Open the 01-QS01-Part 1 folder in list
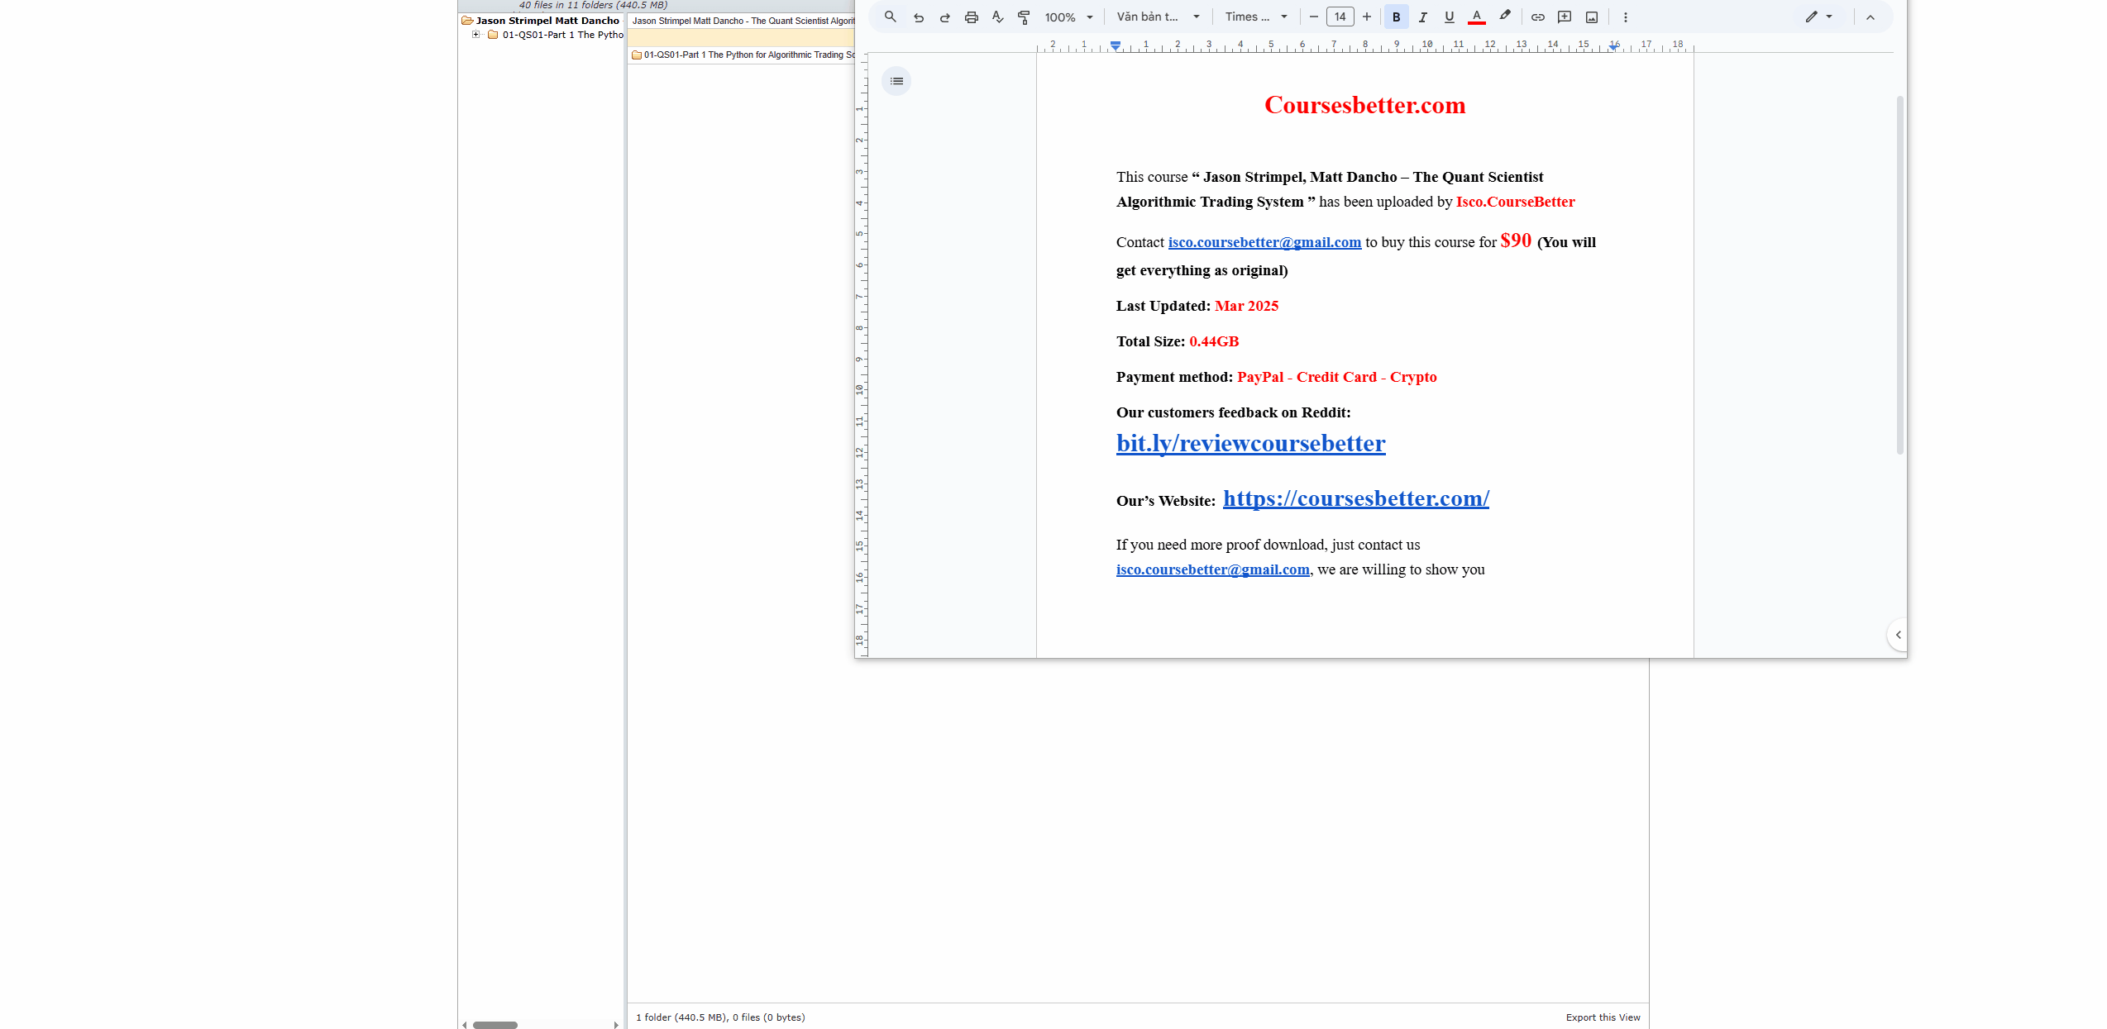This screenshot has width=2107, height=1029. [x=748, y=55]
